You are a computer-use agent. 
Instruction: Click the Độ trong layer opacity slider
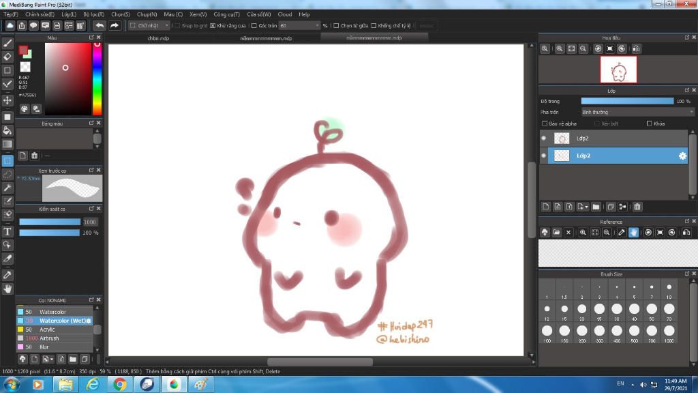point(627,101)
